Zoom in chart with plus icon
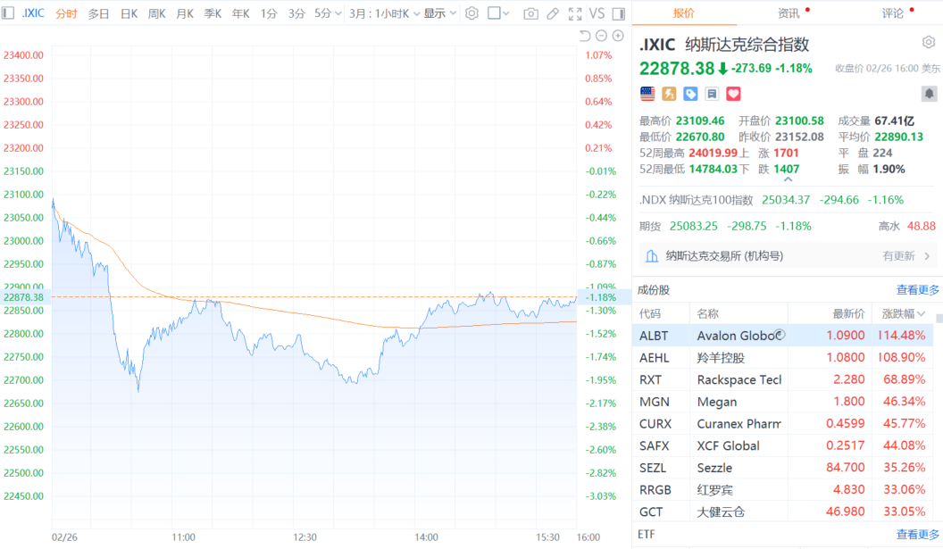Image resolution: width=943 pixels, height=549 pixels. click(617, 36)
